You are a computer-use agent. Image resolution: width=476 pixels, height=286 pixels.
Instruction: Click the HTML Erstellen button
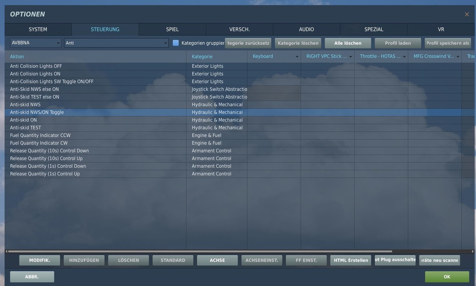351,260
